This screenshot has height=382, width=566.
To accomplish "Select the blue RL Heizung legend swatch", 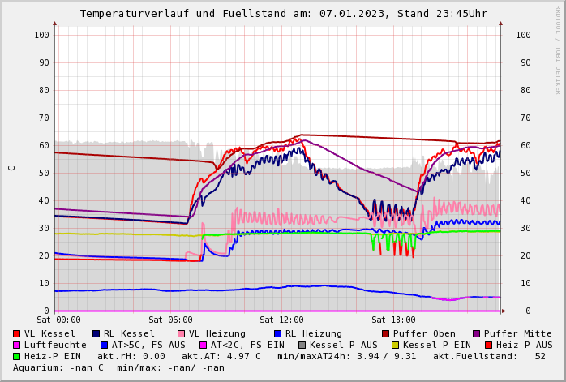I will point(277,333).
